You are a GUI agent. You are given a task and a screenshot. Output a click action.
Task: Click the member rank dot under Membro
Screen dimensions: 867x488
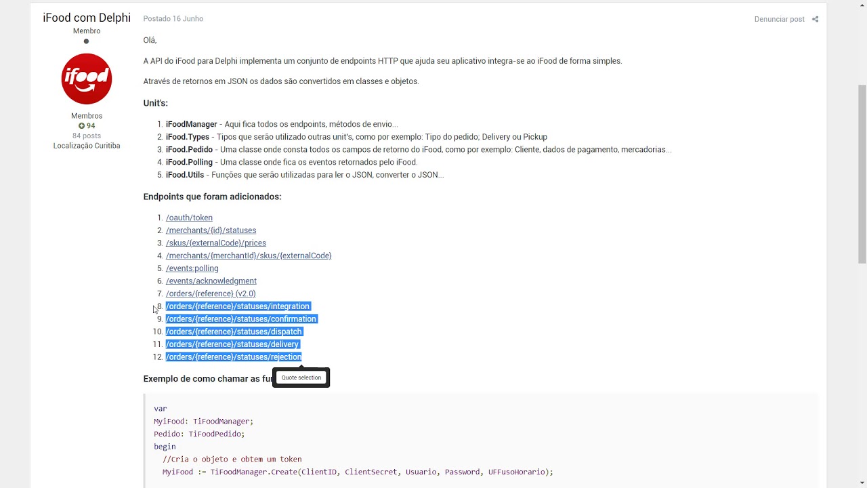pyautogui.click(x=86, y=41)
